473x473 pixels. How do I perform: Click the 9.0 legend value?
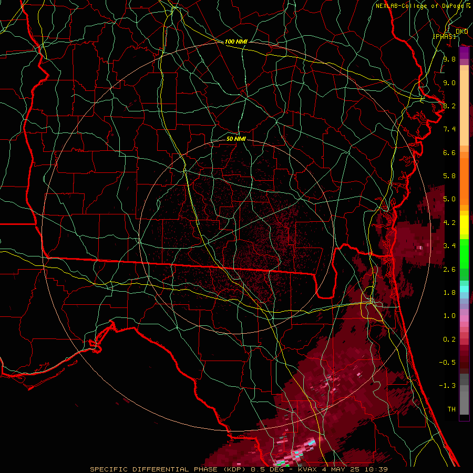pos(449,83)
